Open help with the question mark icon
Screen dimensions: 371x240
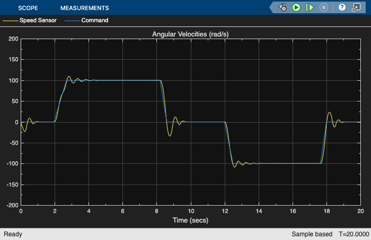tap(342, 7)
